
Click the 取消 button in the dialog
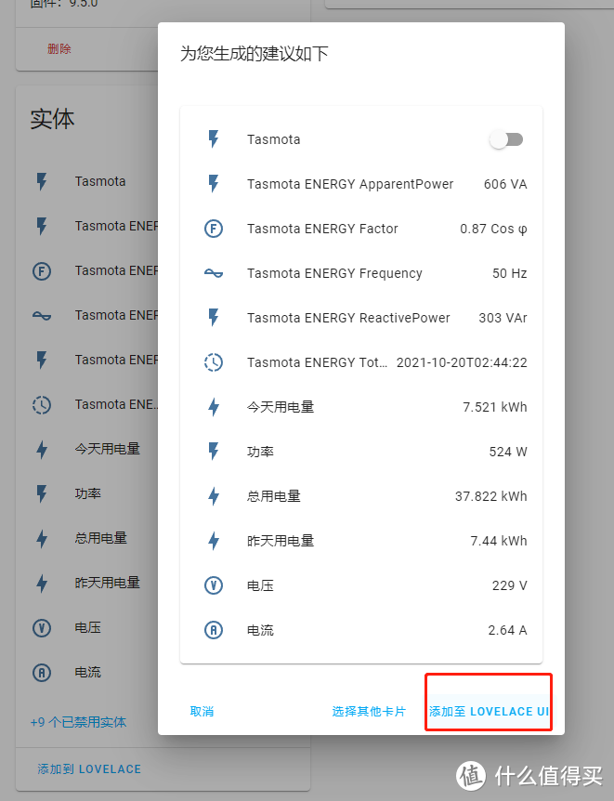(202, 712)
